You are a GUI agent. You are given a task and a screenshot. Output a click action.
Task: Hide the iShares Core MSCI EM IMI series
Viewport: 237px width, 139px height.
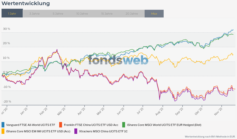coord(38,131)
